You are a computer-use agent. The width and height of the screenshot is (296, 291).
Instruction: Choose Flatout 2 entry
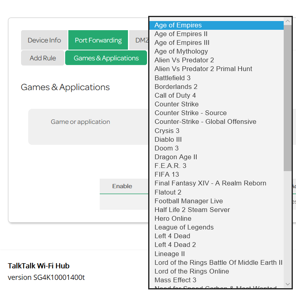click(x=217, y=193)
